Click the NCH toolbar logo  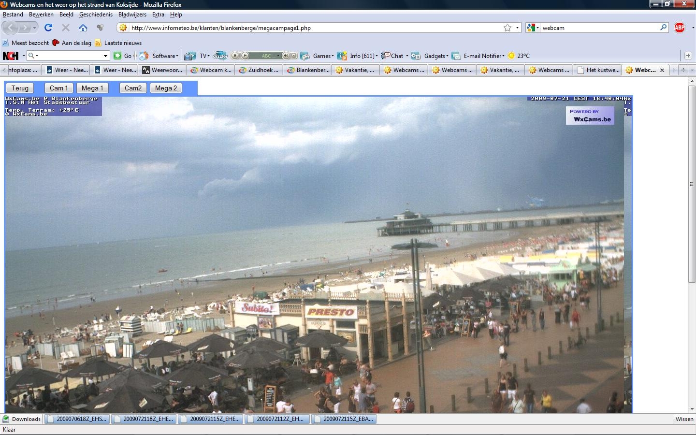pos(11,56)
